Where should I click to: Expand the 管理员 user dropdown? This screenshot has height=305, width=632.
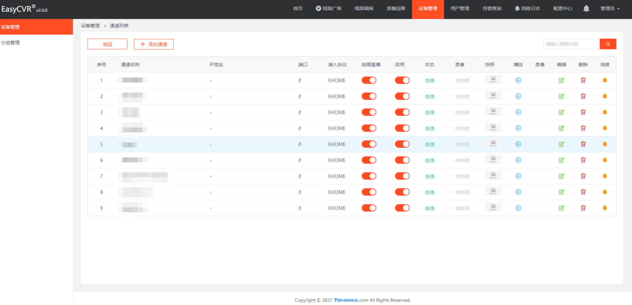610,8
